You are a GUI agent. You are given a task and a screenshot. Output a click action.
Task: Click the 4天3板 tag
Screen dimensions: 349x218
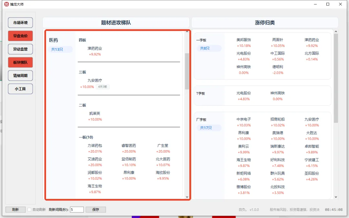103,87
